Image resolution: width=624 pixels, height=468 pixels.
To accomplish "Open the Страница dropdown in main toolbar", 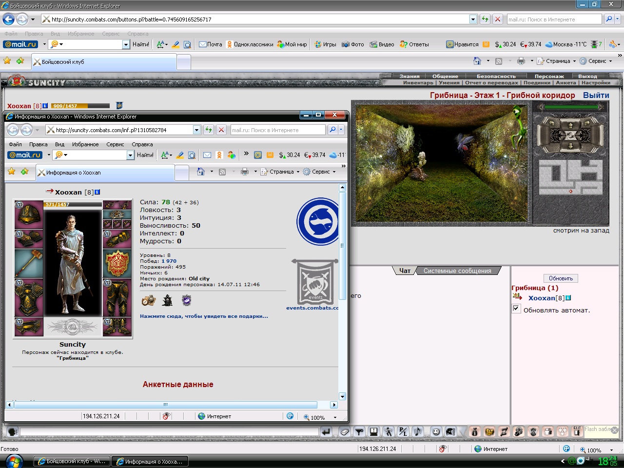I will [557, 61].
